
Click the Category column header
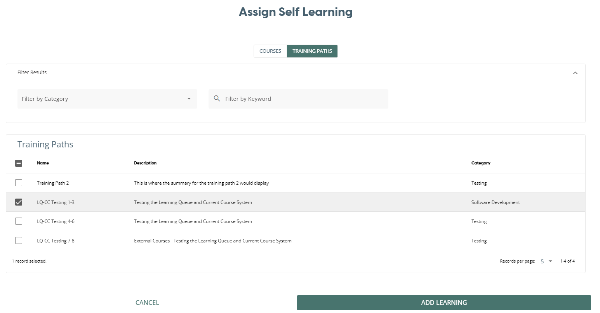(481, 163)
